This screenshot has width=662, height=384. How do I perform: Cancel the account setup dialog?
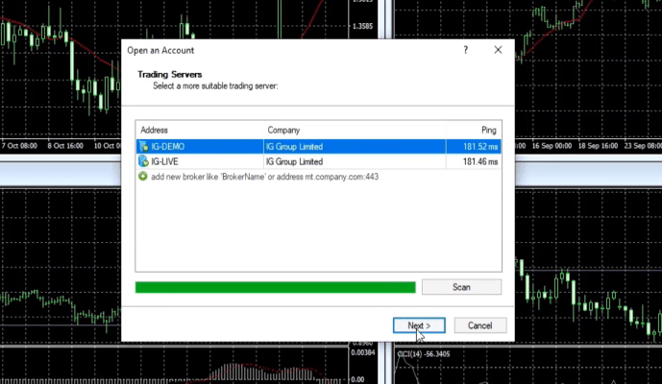[x=479, y=325]
